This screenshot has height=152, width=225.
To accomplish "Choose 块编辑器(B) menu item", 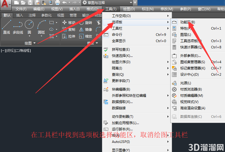I will [x=137, y=89].
